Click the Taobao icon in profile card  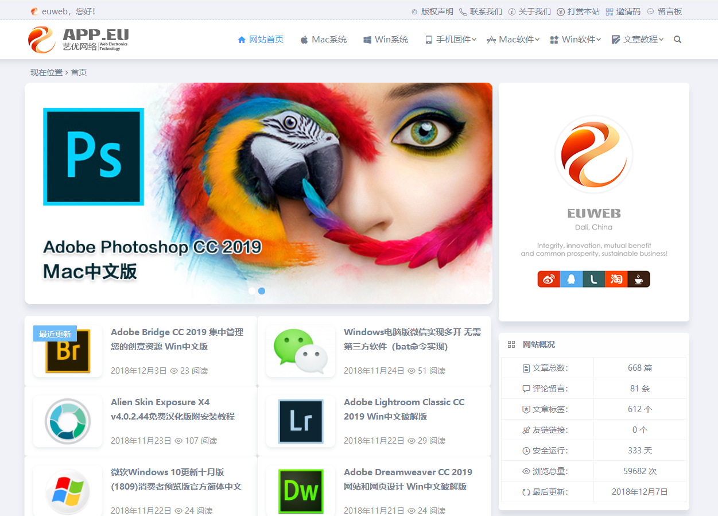(616, 279)
